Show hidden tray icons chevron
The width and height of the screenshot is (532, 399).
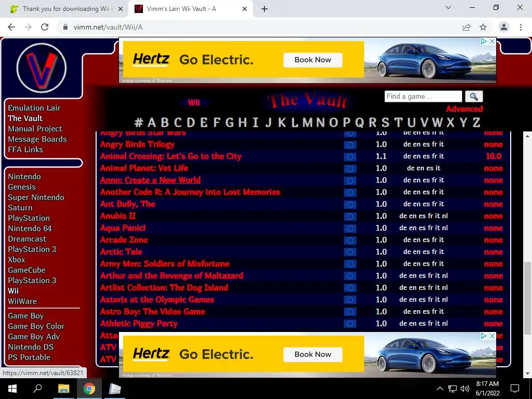440,389
